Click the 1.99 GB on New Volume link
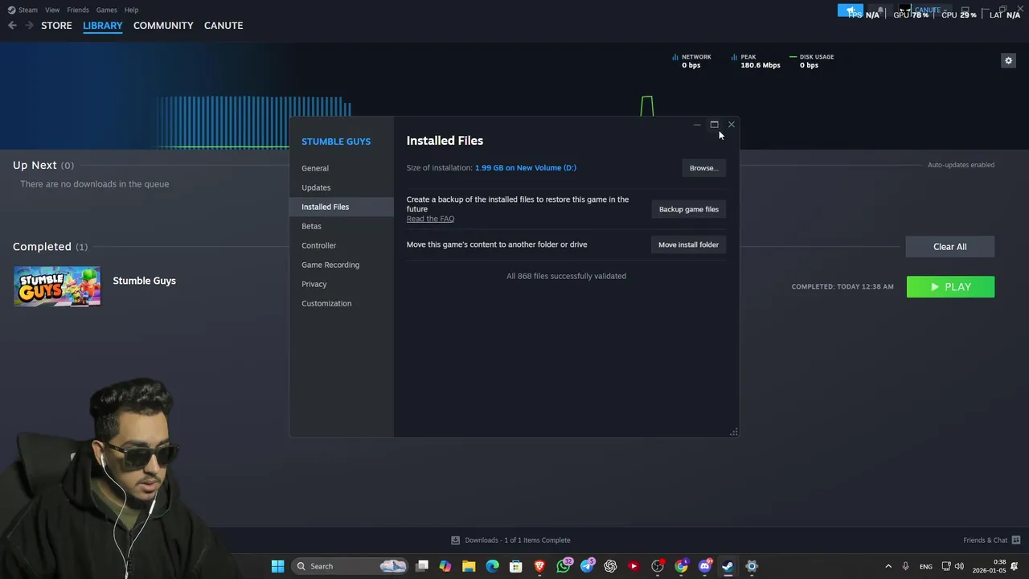The width and height of the screenshot is (1029, 579). click(x=526, y=168)
